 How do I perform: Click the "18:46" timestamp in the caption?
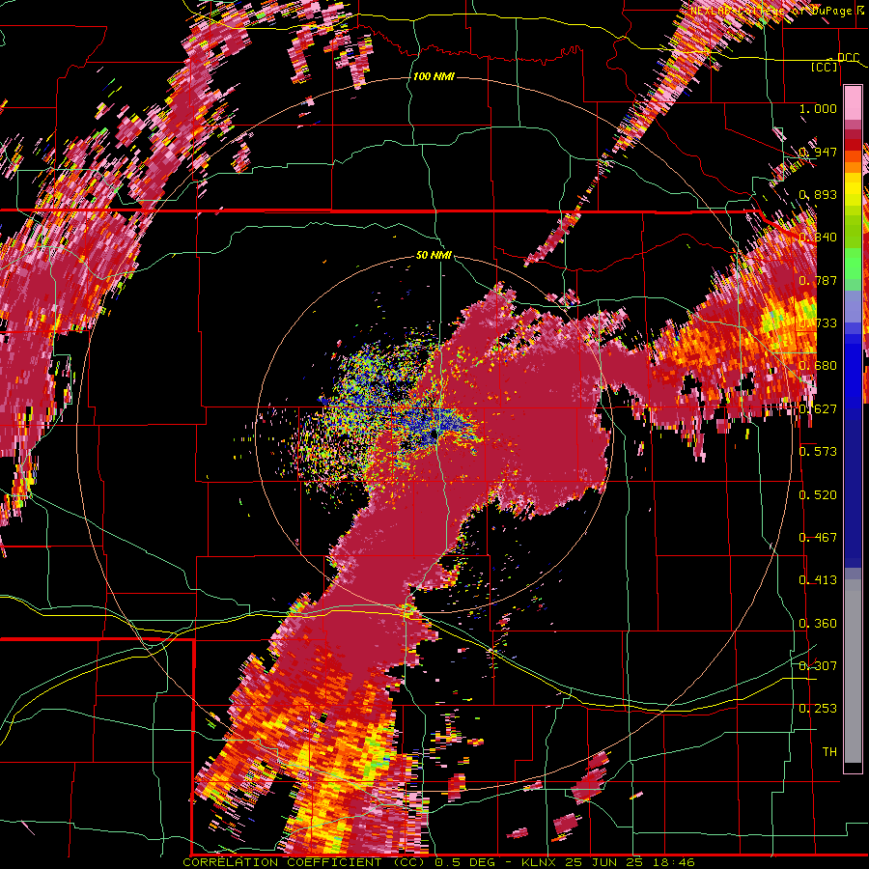(x=676, y=862)
